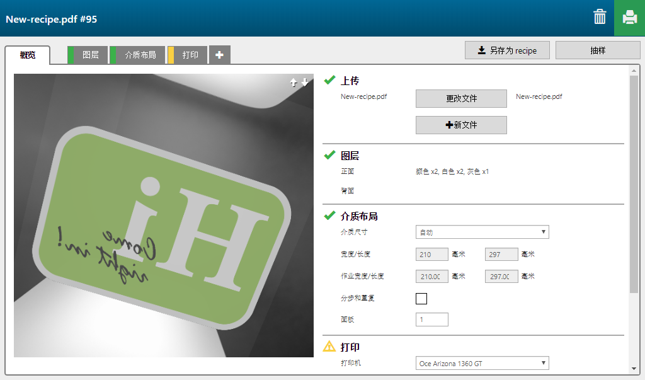
Task: Click the 介质布局 section heading
Action: tap(359, 216)
